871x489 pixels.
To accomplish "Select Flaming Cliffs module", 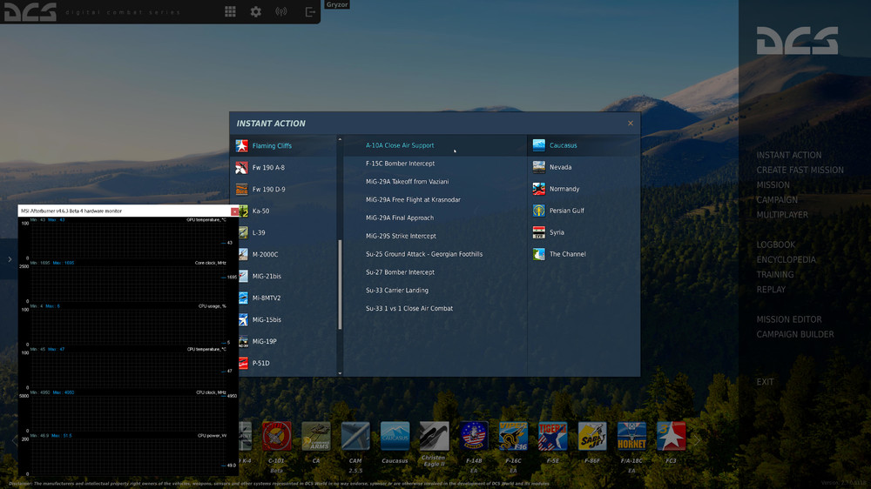I will tap(283, 145).
